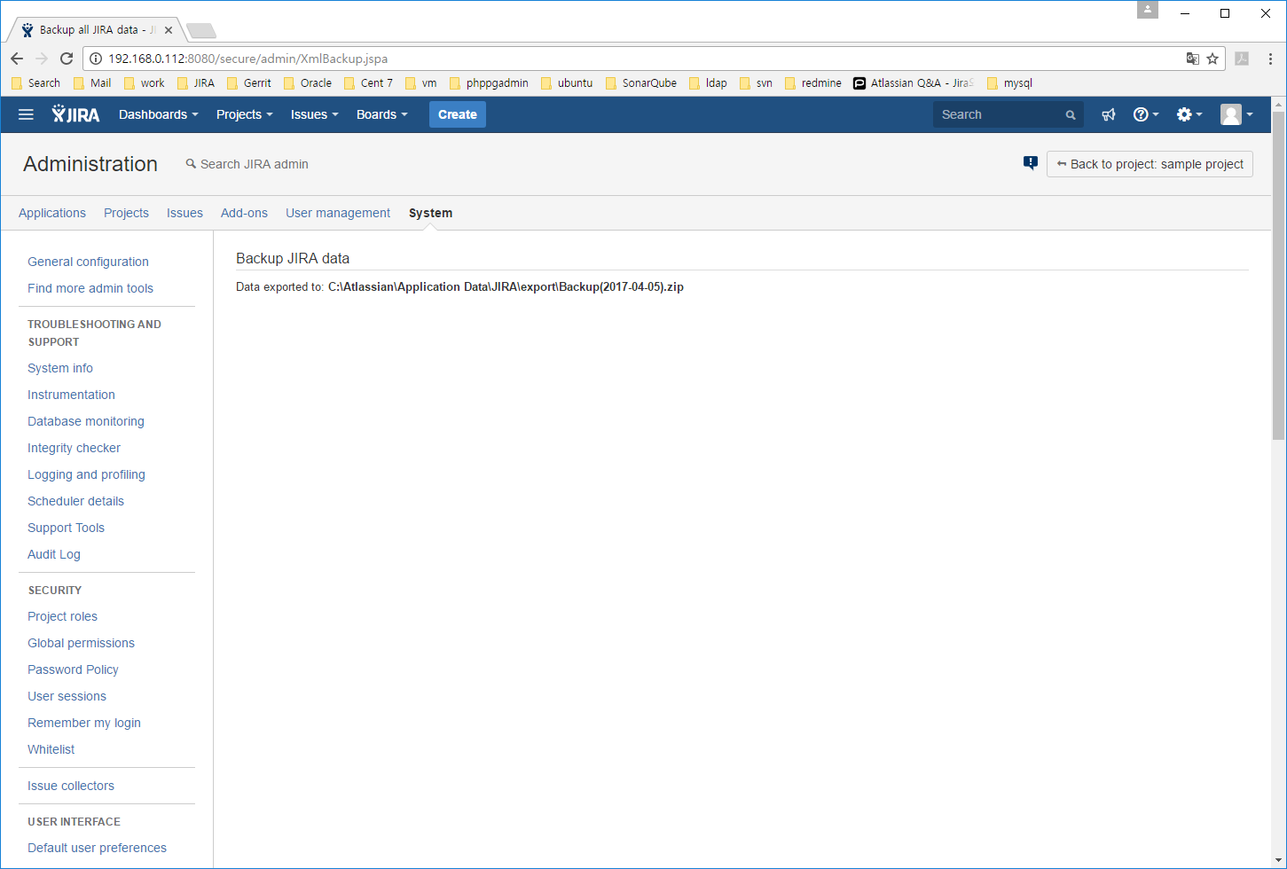Open Issue collectors
The width and height of the screenshot is (1287, 869).
point(71,786)
